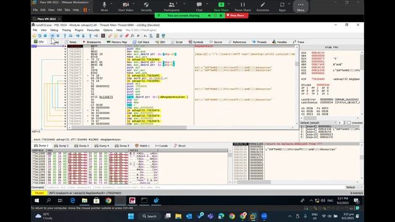
Task: Open the VM Windows Start button
Action: pyautogui.click(x=37, y=200)
